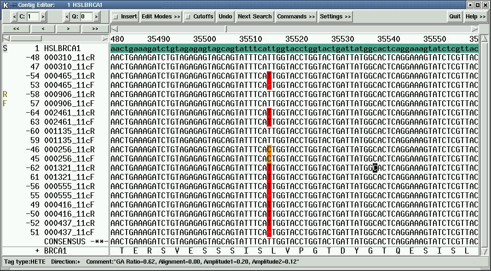The image size is (491, 271).
Task: Jump far left with << button
Action: (16, 29)
